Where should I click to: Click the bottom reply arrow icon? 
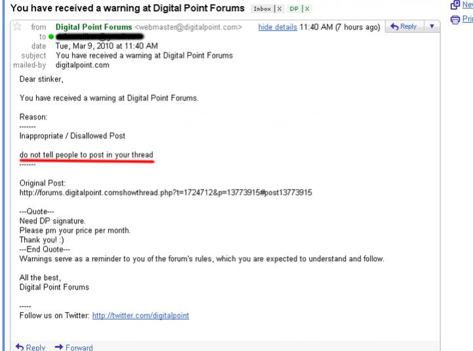pos(20,347)
